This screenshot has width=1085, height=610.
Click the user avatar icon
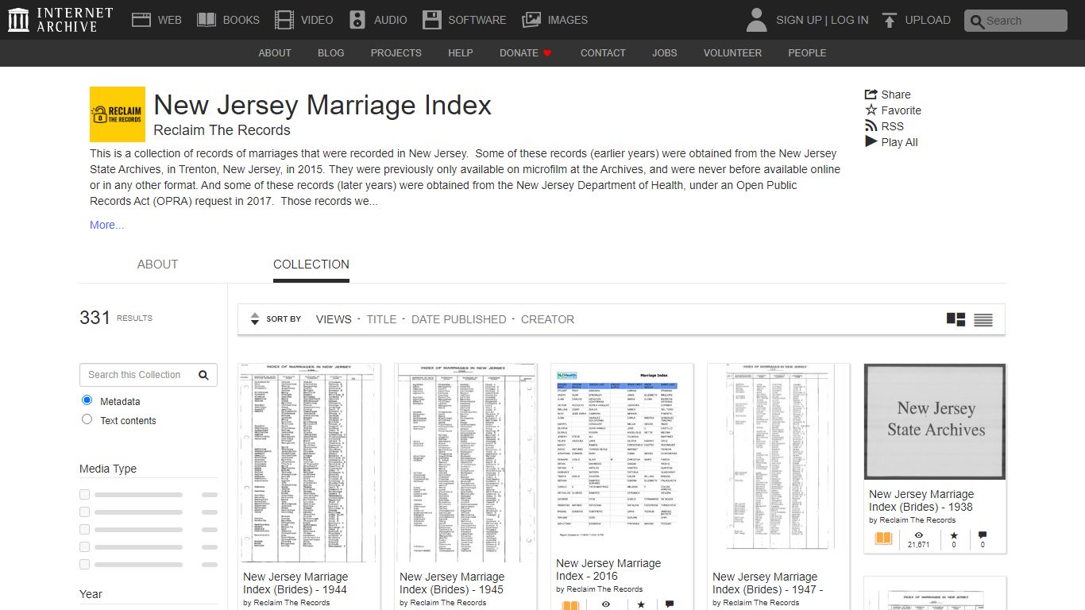point(757,20)
